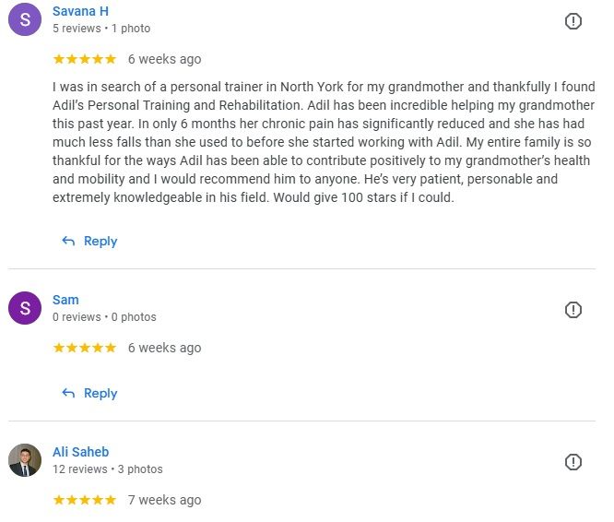This screenshot has height=522, width=614.
Task: Open Savana H's reviewer profile name
Action: pos(80,11)
